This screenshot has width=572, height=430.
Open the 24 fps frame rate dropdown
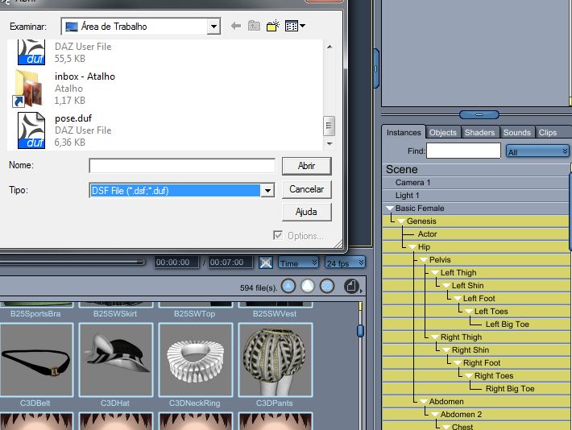click(345, 263)
